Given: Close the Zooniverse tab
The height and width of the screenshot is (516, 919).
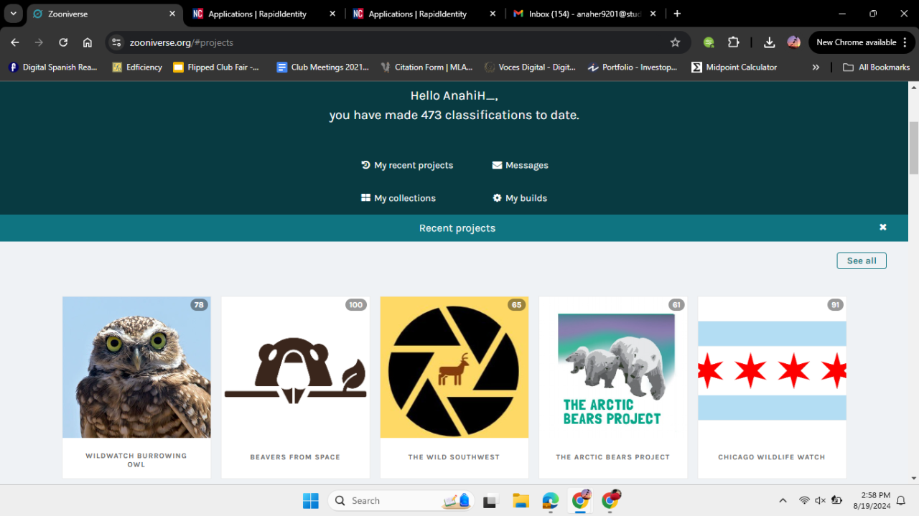Looking at the screenshot, I should click(172, 14).
